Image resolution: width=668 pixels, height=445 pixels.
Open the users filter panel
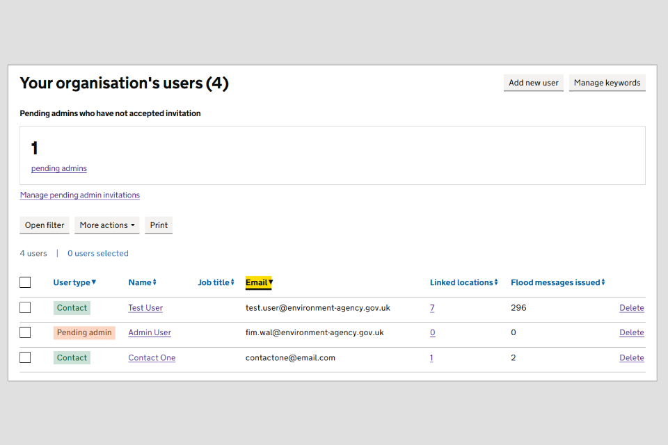click(x=45, y=225)
